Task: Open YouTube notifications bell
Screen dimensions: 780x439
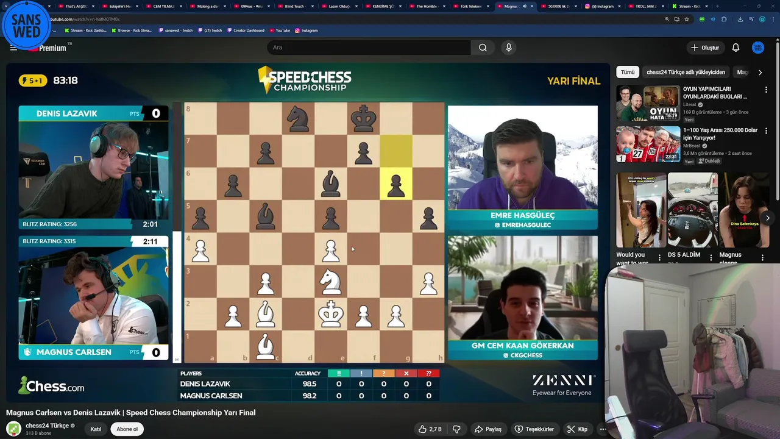Action: pos(736,48)
